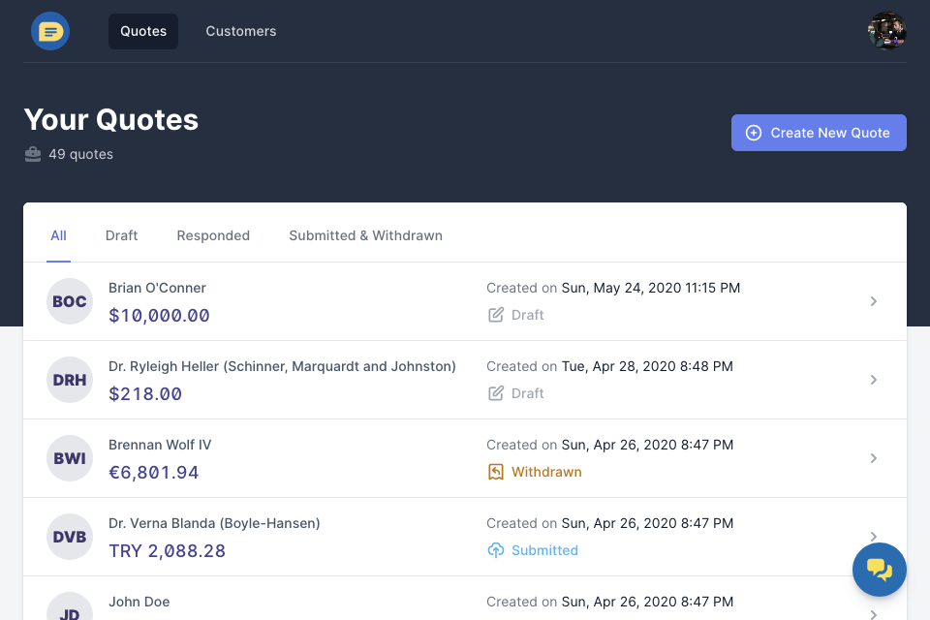Select the Submitted & Withdrawn tab
The width and height of the screenshot is (930, 620).
pos(365,235)
